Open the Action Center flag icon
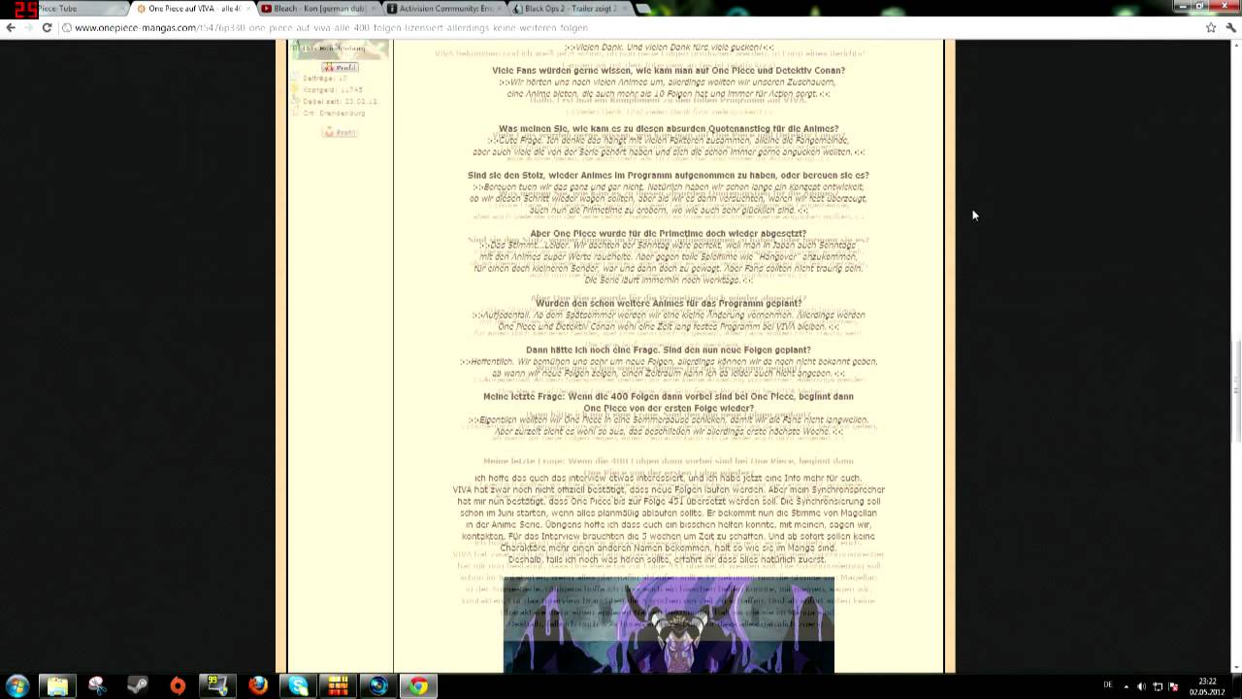This screenshot has width=1242, height=699. click(1174, 686)
